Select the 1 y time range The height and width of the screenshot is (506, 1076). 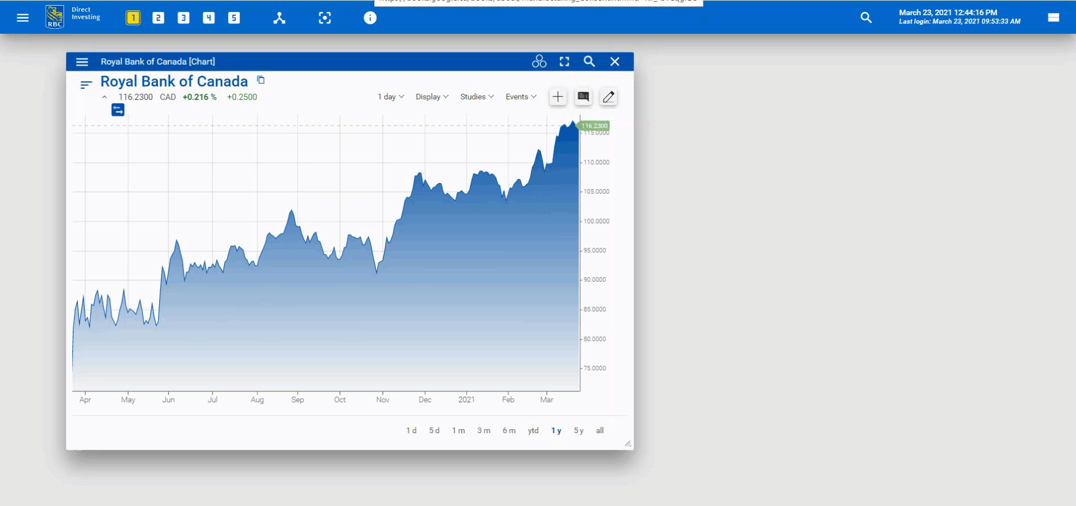tap(556, 430)
